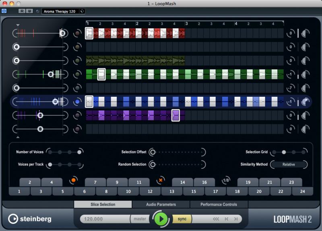
Task: Select scene pad 7
Action: pyautogui.click(x=95, y=182)
